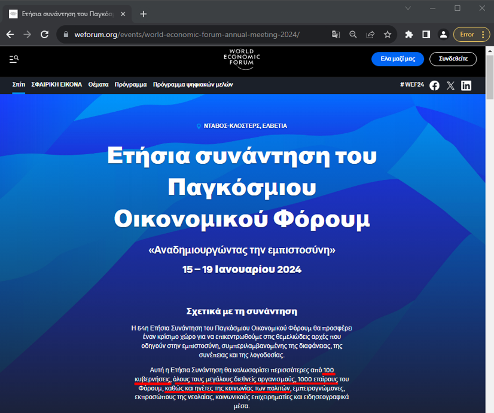Select the Ετήσια συνάντηση browser tab
Viewport: 494px width, 413px height.
tap(66, 14)
